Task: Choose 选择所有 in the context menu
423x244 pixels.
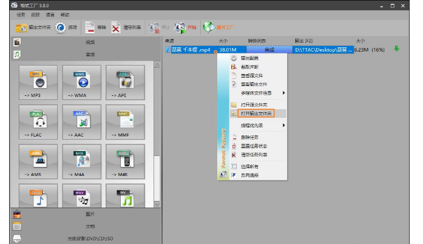Action: click(x=258, y=166)
